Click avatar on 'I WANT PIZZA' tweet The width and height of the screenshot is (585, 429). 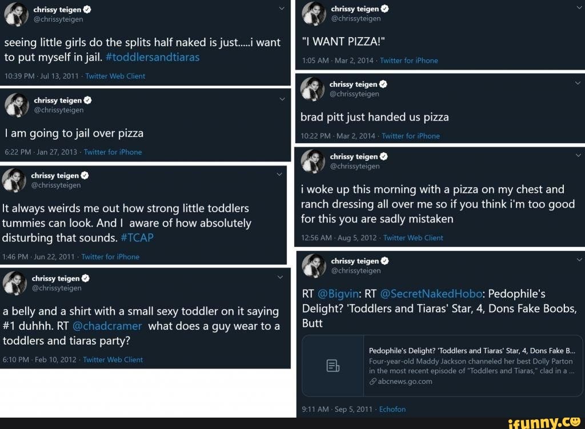point(314,13)
